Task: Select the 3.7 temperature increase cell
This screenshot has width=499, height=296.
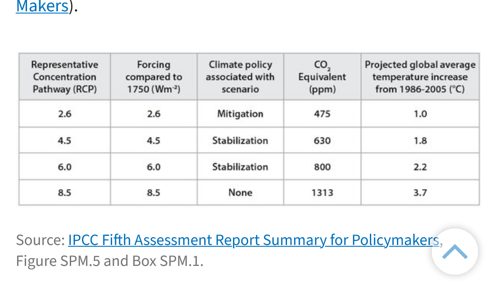Action: coord(420,192)
